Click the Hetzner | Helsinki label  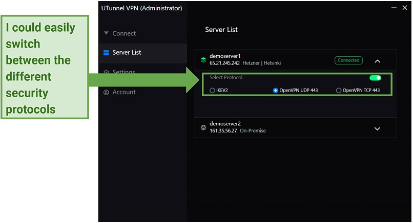coord(261,63)
